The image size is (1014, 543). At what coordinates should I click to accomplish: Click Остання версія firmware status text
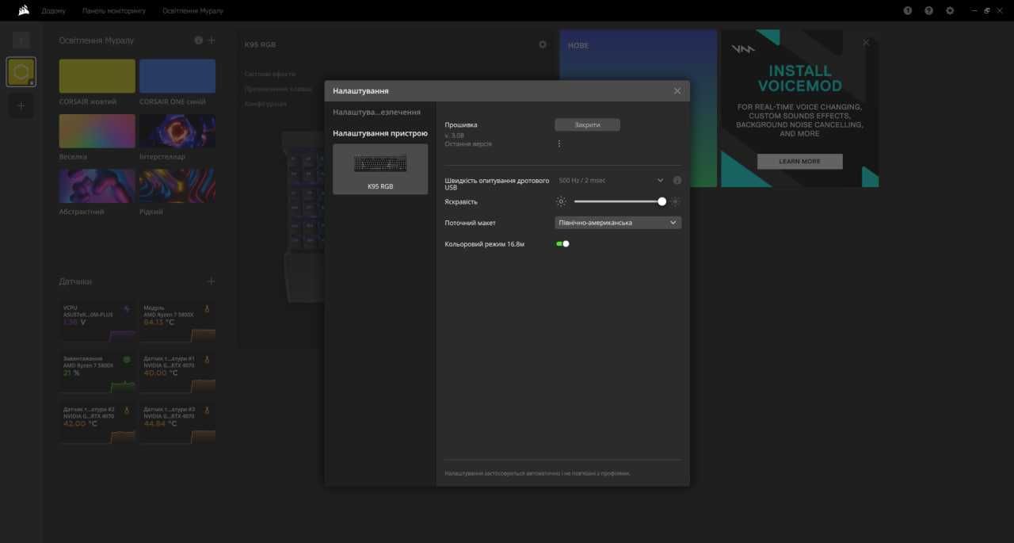(468, 144)
